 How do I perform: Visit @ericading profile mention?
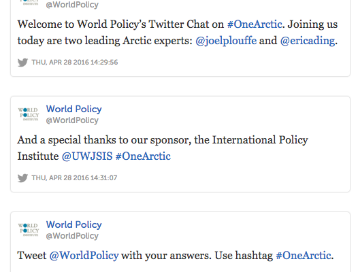tap(308, 41)
